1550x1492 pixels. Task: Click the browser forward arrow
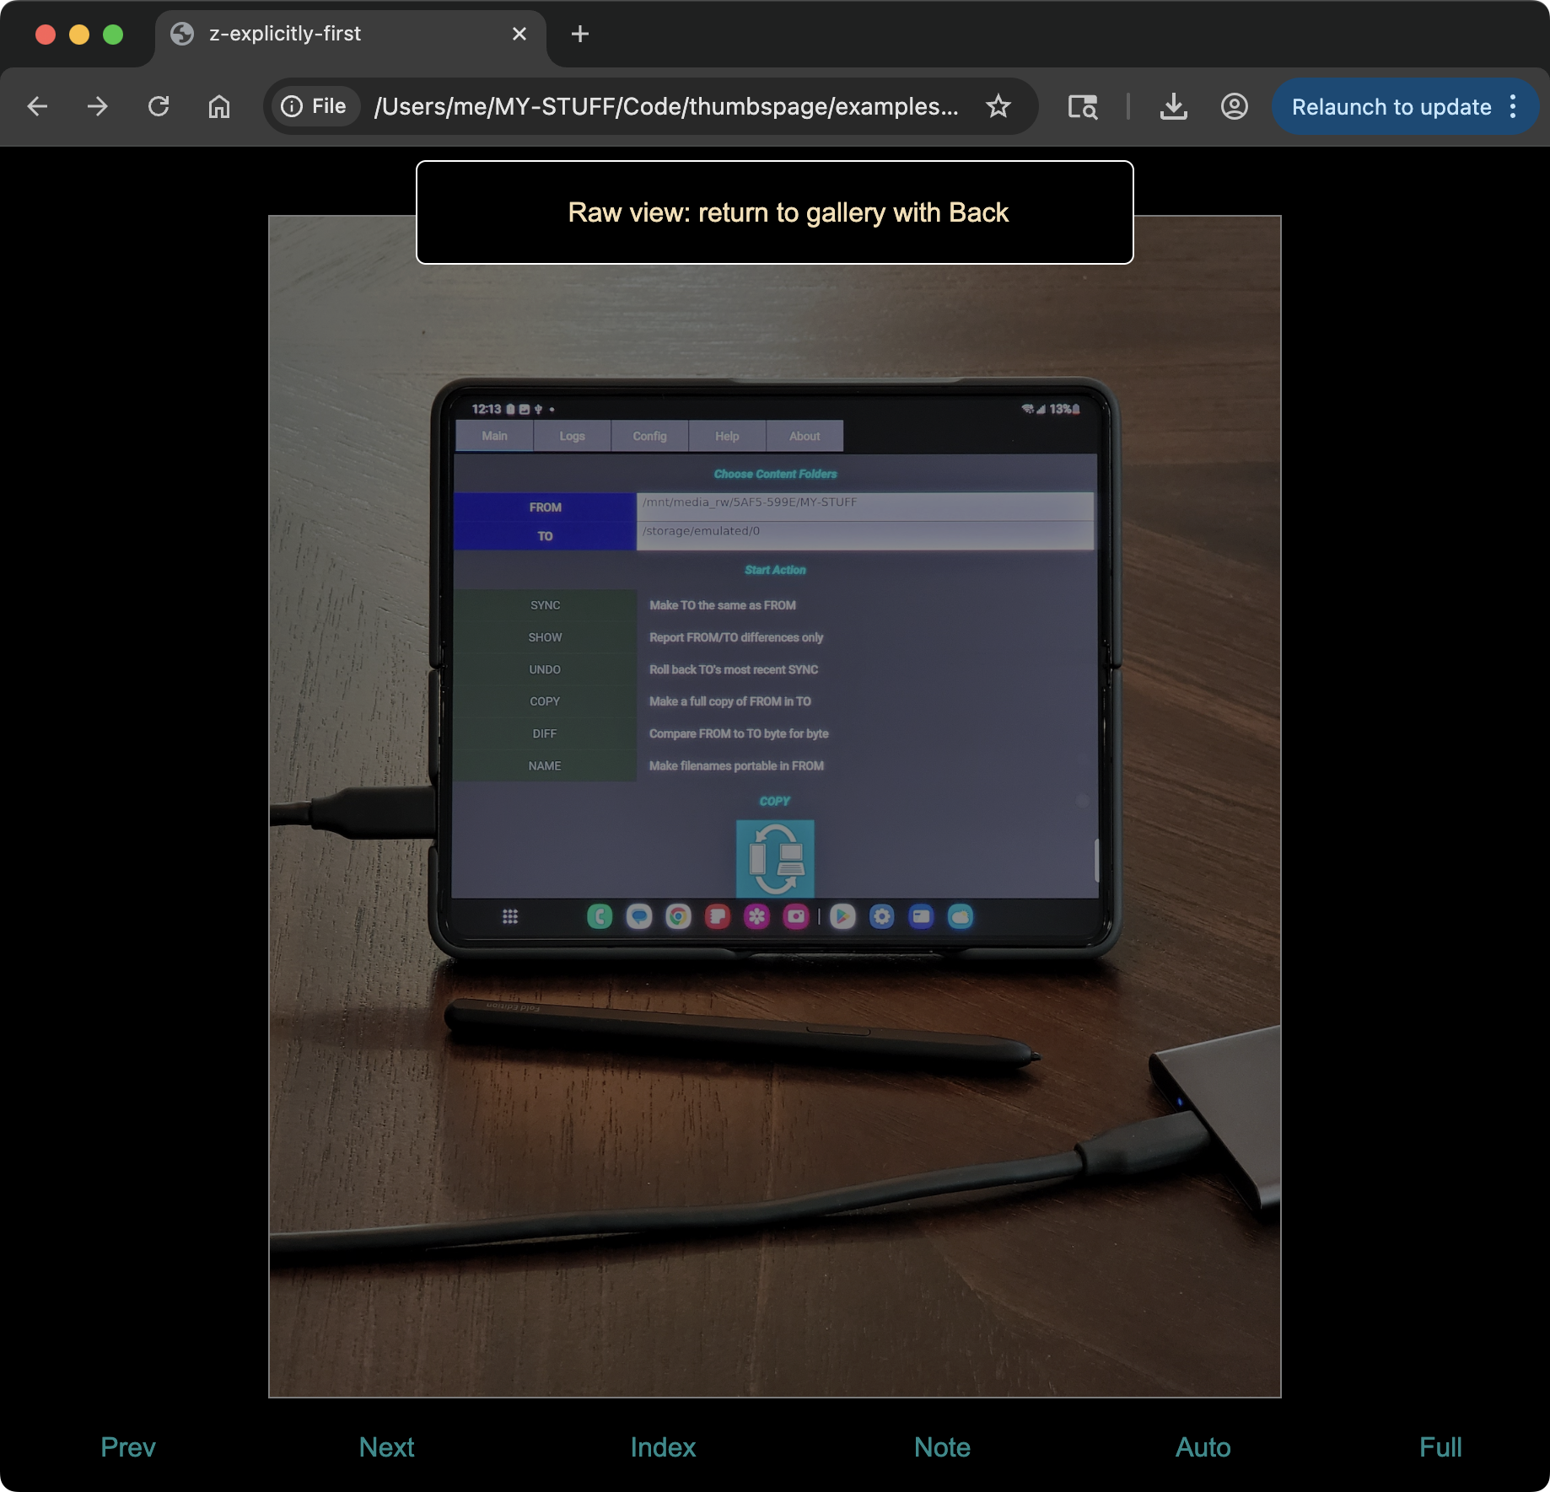pos(98,106)
